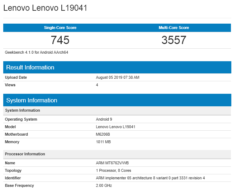
Task: Select the ARM implementer identifier text
Action: coord(150,178)
